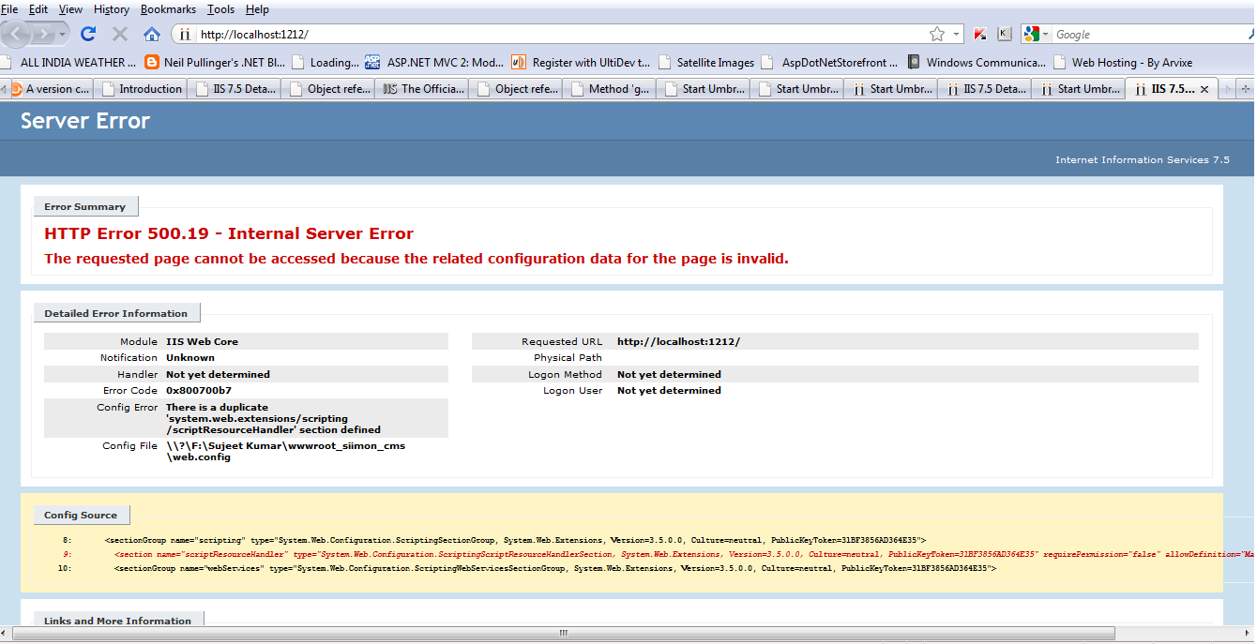Open the Web Hosting - By Arvixe bookmark
Screen dimensions: 1257x644
(1123, 63)
